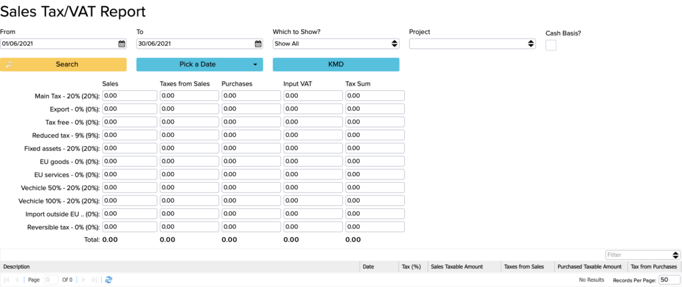Click Main Tax 20% Sales field

(x=130, y=96)
